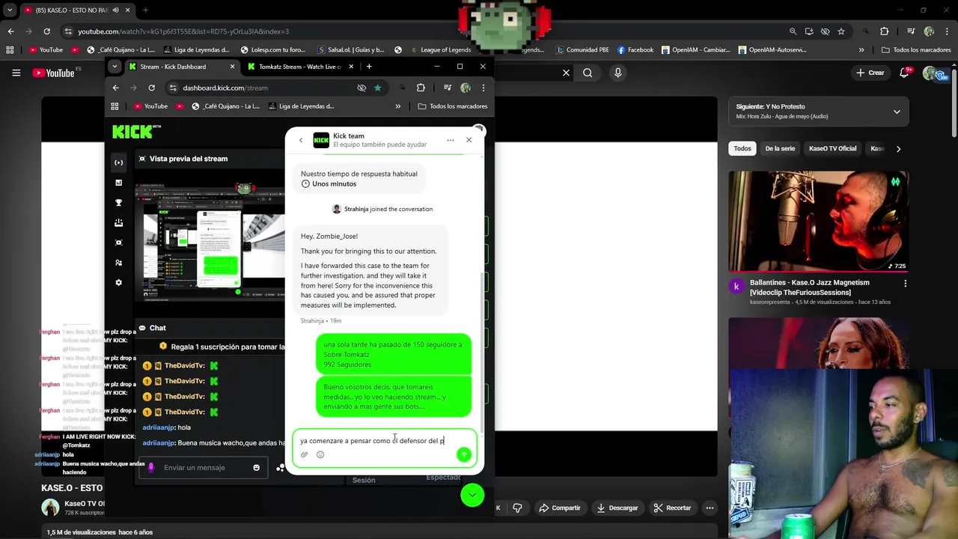Open YouTube notifications bell
The image size is (958, 539).
pyautogui.click(x=905, y=73)
